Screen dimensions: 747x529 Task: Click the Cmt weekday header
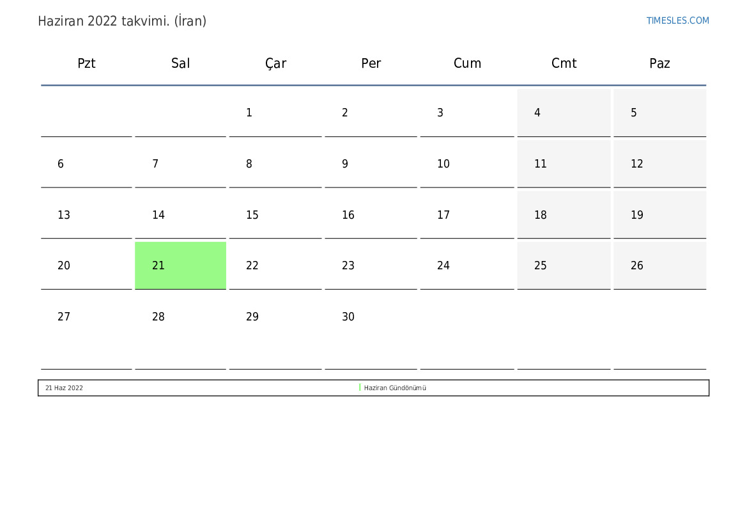click(x=564, y=63)
